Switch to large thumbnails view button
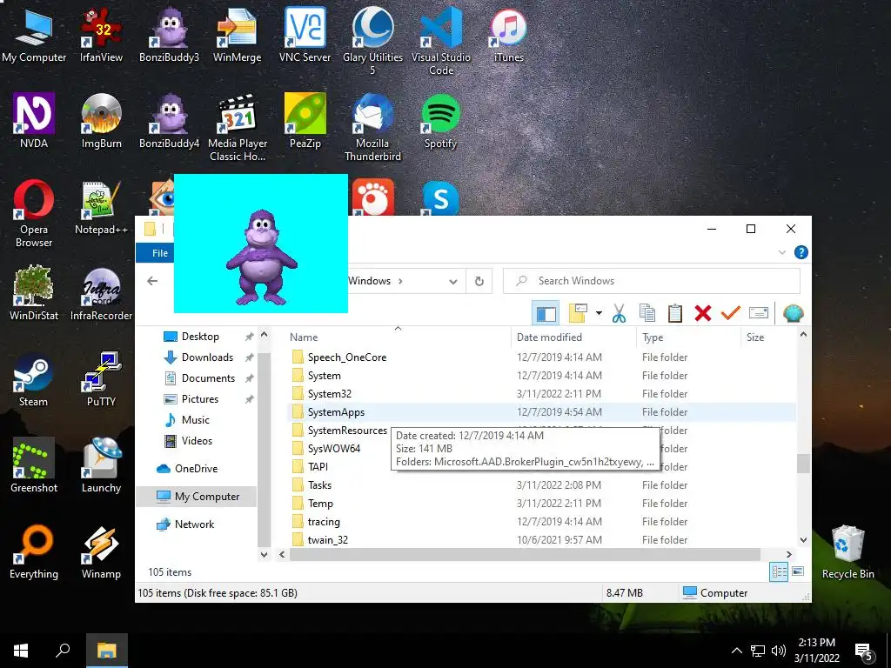Image resolution: width=891 pixels, height=668 pixels. click(799, 572)
